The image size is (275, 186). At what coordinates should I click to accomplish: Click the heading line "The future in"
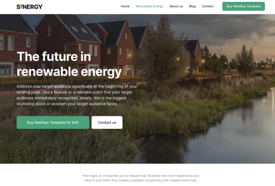pos(54,56)
